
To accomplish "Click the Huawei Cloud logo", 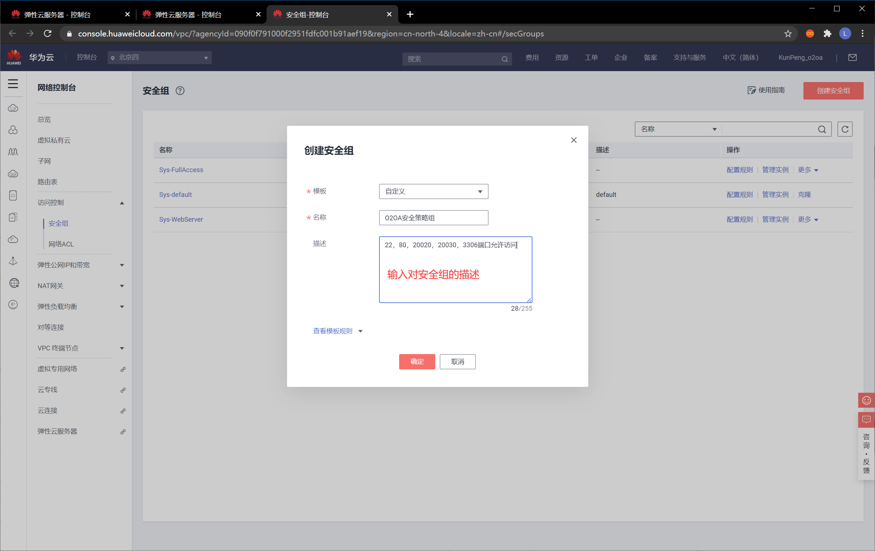I will point(14,57).
